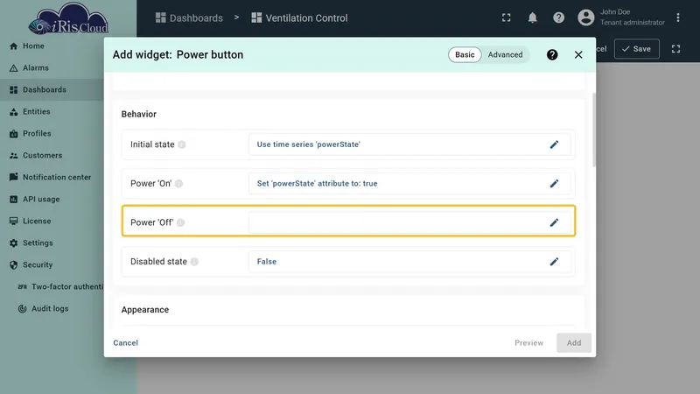Screen dimensions: 700x394
Task: Cancel the Add widget dialog
Action: [x=125, y=342]
